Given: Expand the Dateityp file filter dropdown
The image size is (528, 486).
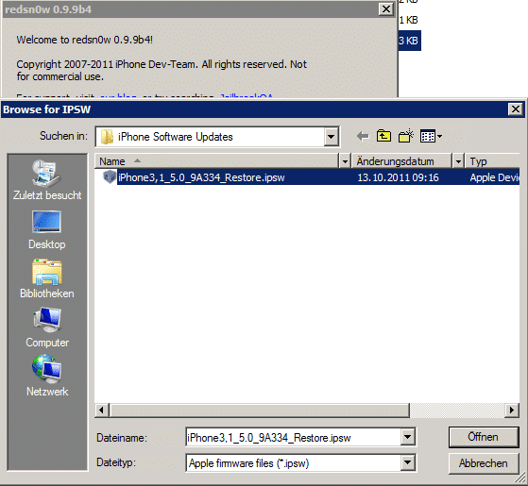Looking at the screenshot, I should [x=407, y=462].
